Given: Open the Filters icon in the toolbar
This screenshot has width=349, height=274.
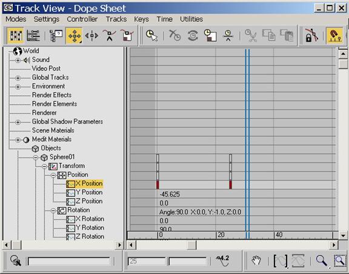Looking at the screenshot, I should pos(56,35).
